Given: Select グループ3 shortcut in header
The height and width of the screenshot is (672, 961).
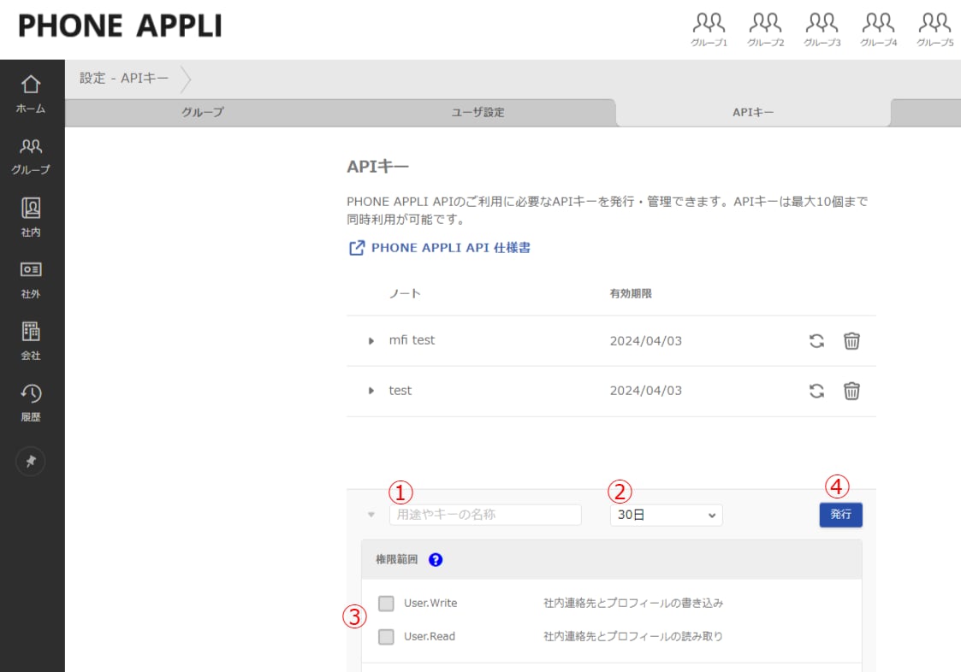Looking at the screenshot, I should point(822,29).
